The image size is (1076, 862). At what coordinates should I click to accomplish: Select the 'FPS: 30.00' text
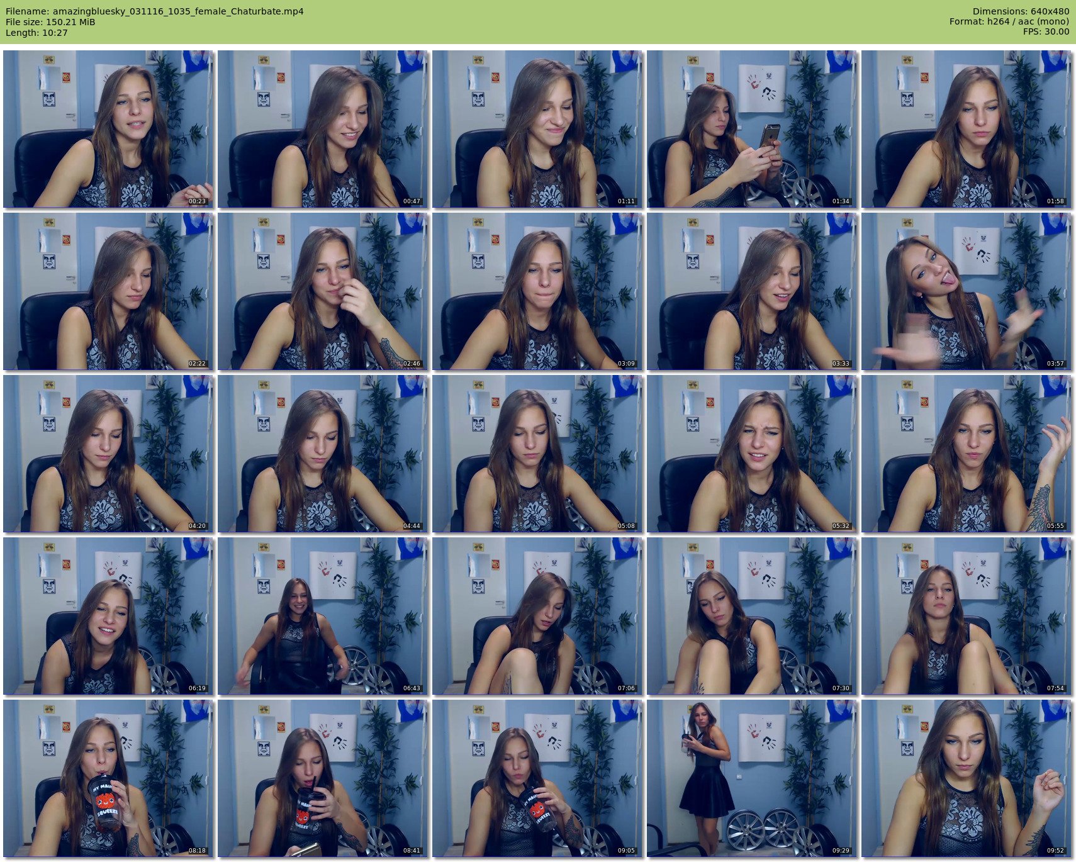(1046, 32)
